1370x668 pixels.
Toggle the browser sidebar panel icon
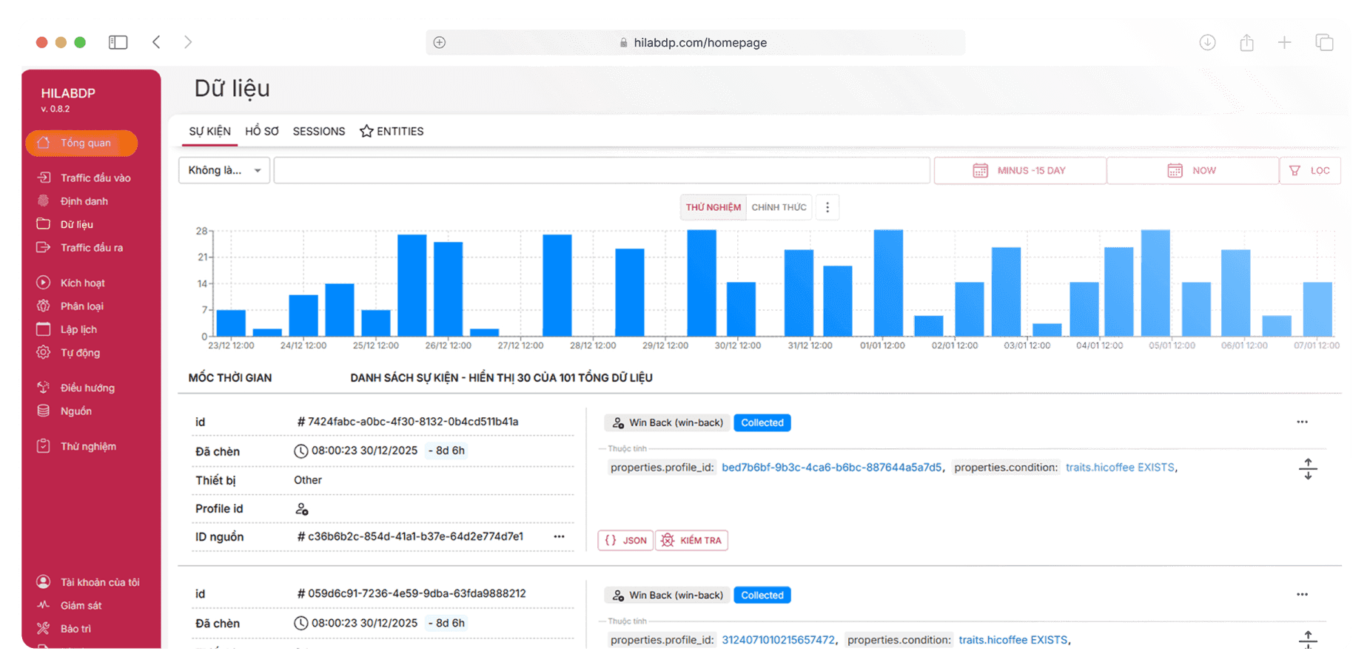118,42
